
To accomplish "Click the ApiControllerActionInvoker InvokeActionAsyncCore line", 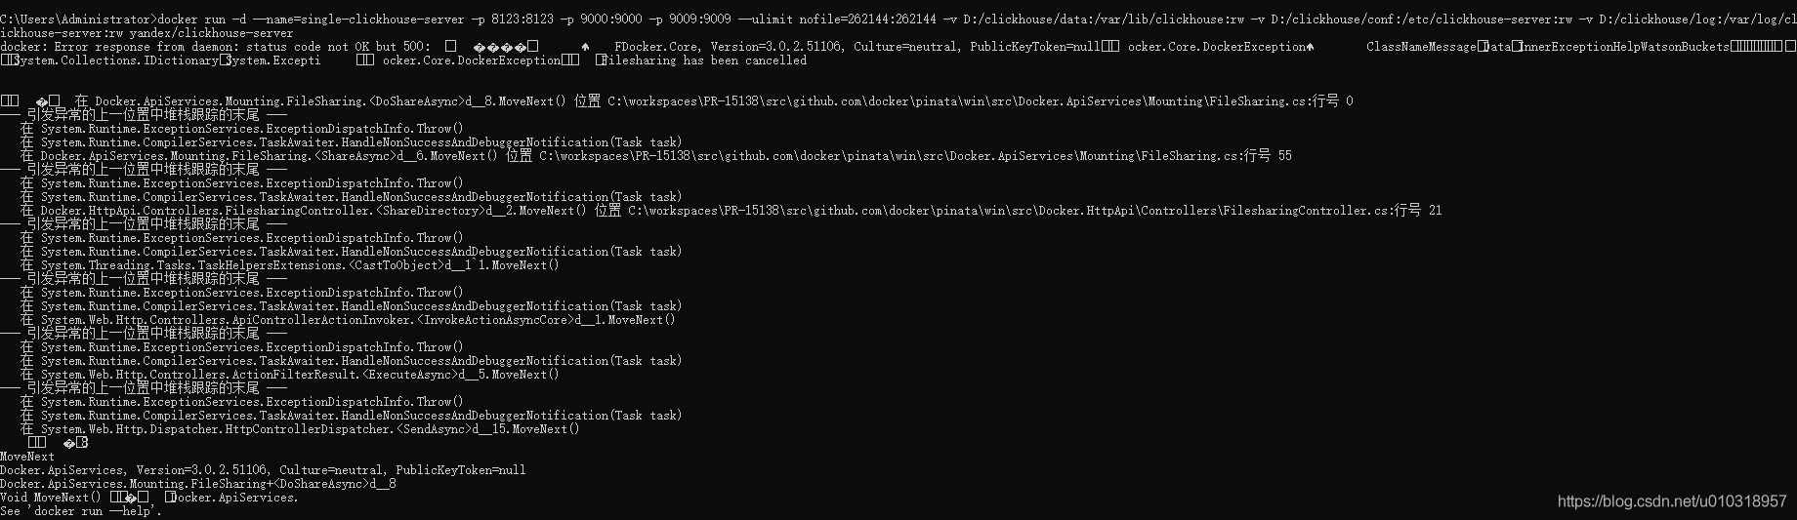I will pos(348,320).
